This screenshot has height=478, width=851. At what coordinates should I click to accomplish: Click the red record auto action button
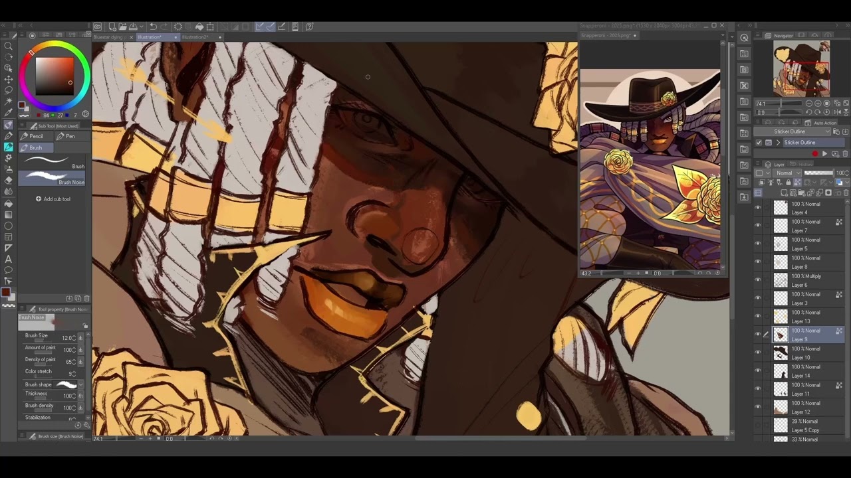[x=815, y=153]
